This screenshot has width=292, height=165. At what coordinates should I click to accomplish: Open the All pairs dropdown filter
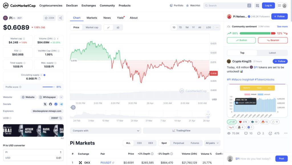(x=212, y=143)
